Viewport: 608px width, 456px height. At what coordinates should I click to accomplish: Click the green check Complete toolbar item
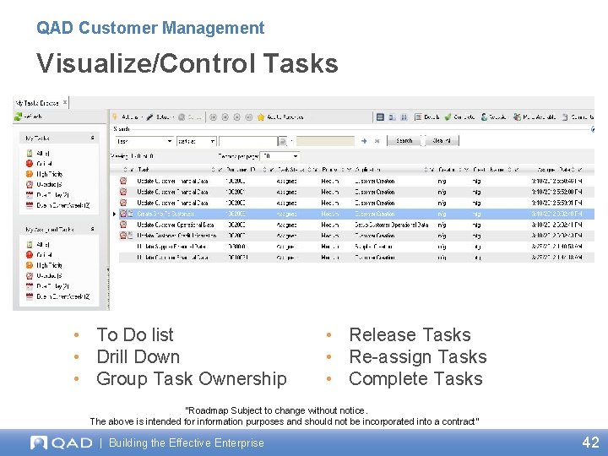click(459, 117)
